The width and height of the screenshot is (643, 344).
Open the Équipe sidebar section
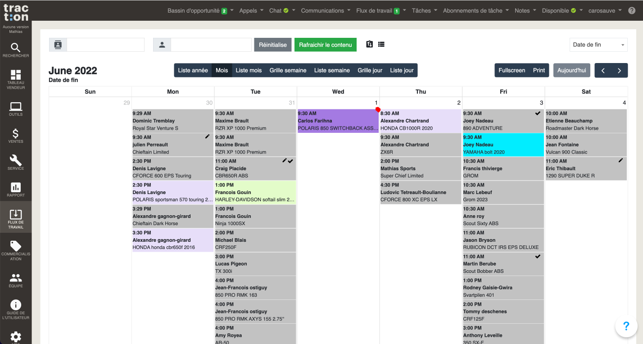pos(16,281)
